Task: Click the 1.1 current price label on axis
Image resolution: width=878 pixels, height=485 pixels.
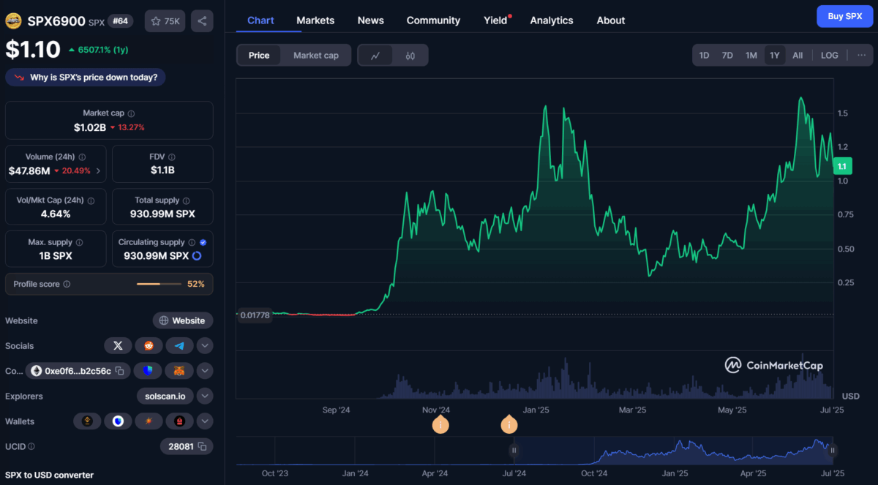Action: tap(841, 167)
